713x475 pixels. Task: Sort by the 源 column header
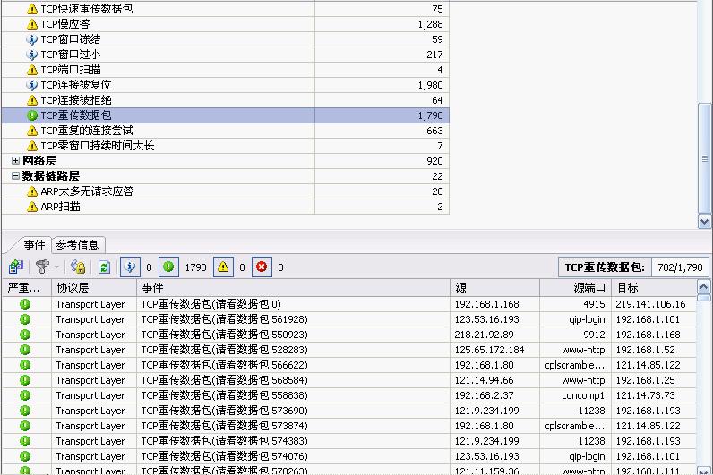pos(494,287)
